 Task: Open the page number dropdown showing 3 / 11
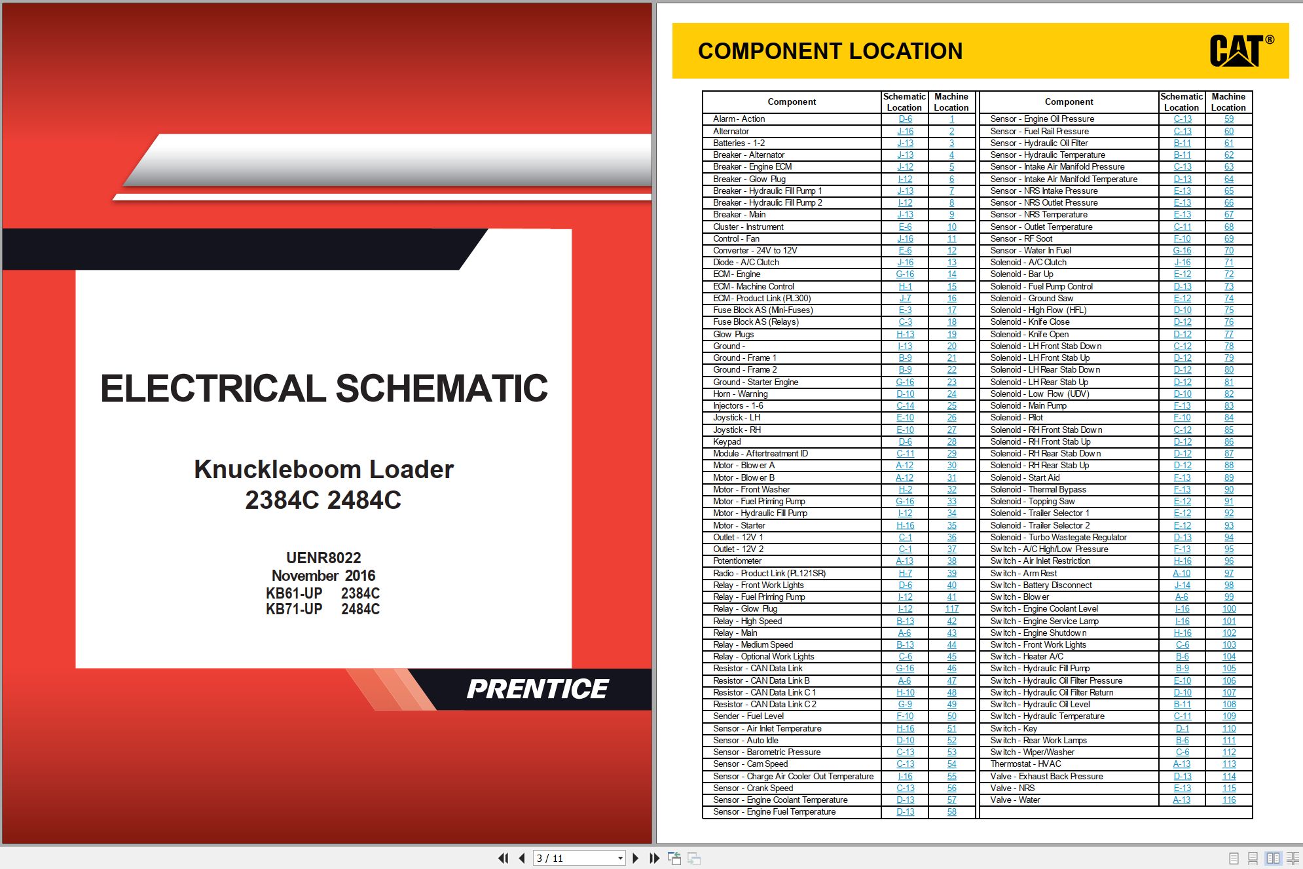click(620, 858)
